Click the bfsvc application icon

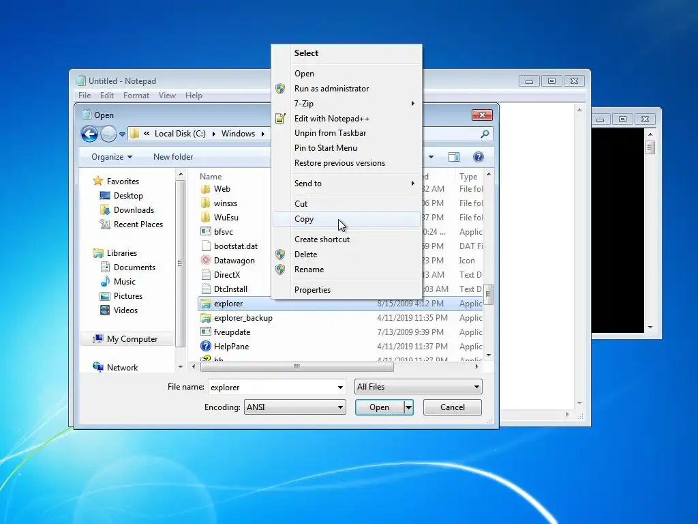point(205,232)
